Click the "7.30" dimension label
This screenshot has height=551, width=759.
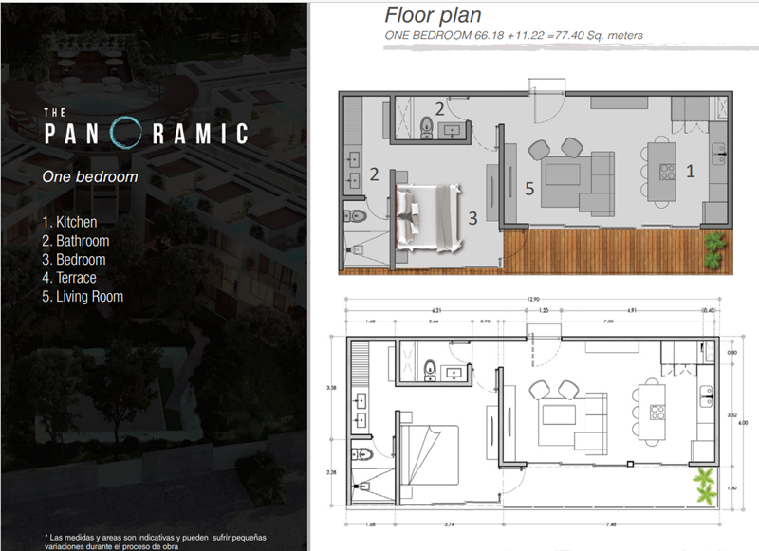tap(608, 321)
